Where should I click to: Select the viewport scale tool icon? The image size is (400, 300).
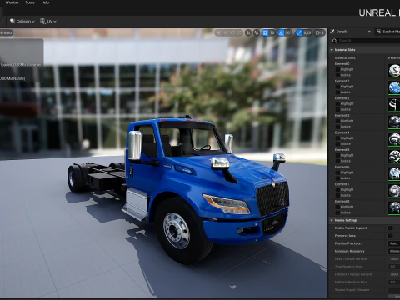click(x=239, y=33)
